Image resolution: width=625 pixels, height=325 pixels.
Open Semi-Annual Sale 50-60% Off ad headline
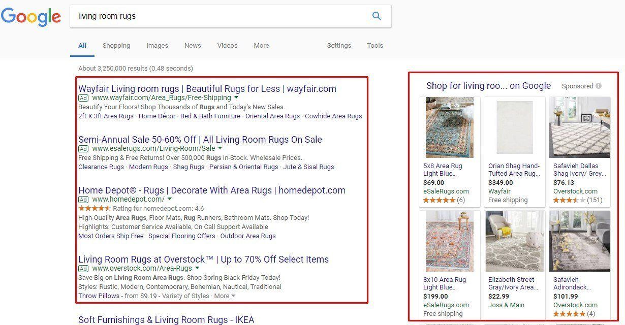coord(200,140)
